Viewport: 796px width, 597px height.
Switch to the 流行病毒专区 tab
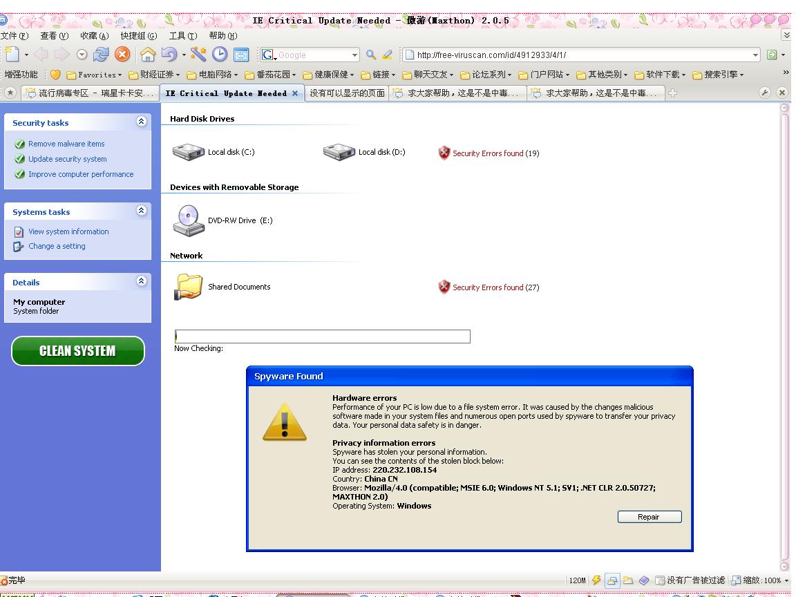pyautogui.click(x=91, y=93)
